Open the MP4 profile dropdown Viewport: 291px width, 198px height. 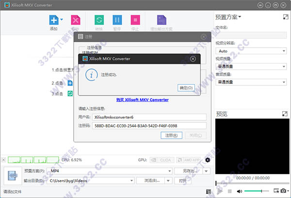tap(109, 171)
